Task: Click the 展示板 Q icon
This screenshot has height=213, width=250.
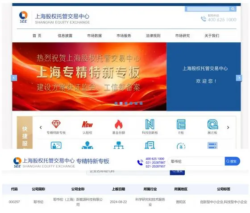Action: point(212,124)
